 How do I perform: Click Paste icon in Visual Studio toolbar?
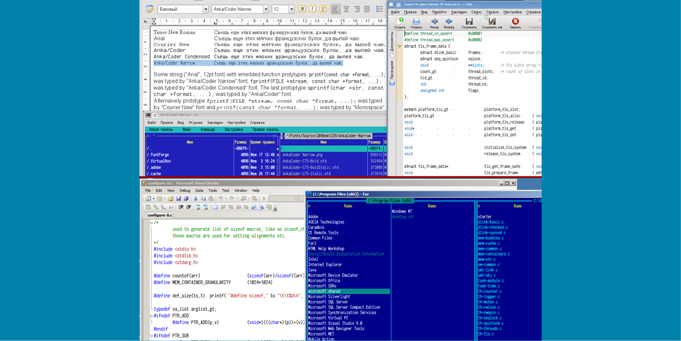pos(211,198)
